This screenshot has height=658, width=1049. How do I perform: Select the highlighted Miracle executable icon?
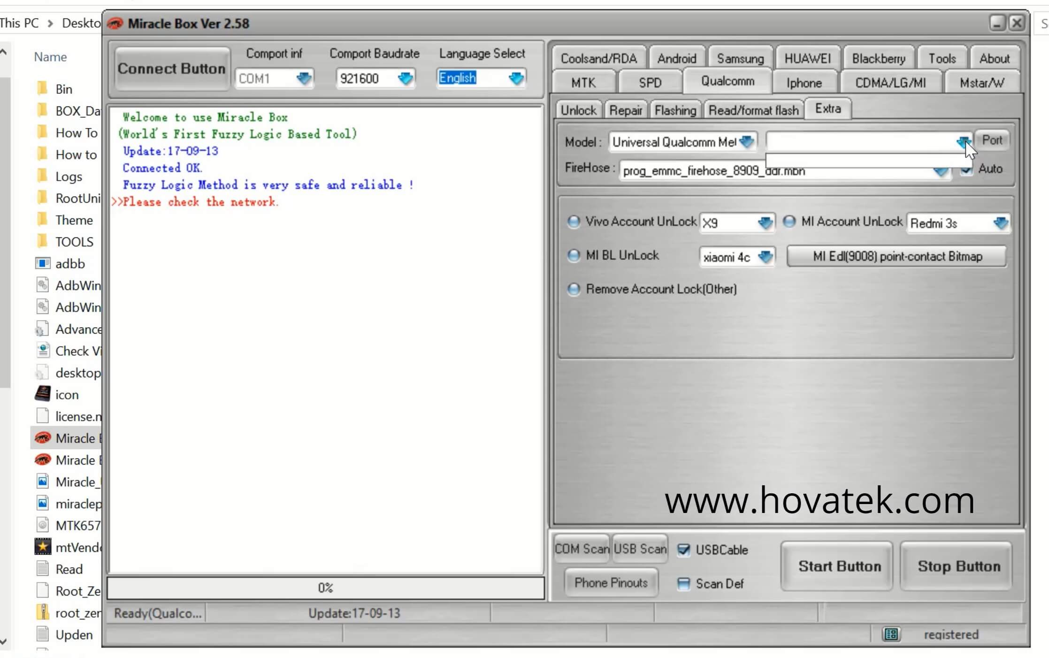(42, 438)
